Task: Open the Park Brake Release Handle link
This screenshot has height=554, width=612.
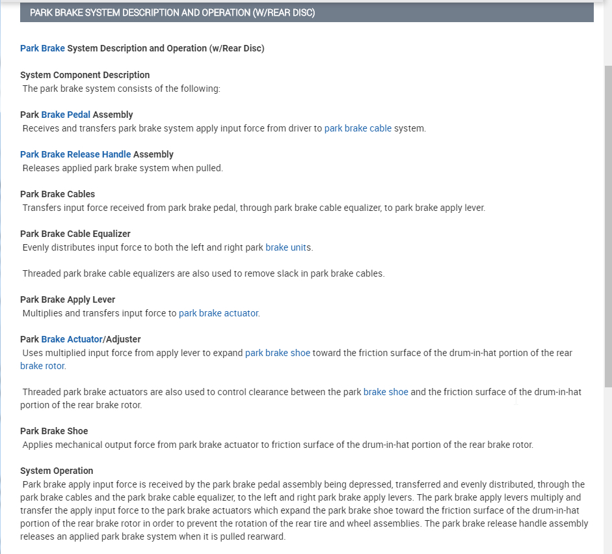Action: [x=75, y=154]
